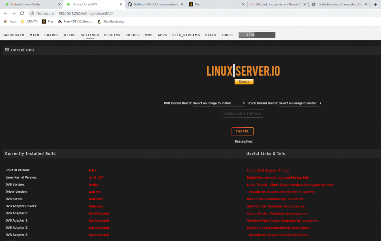Click the Unraid DVB grid icon
Screen dimensions: 381x241
click(7, 50)
